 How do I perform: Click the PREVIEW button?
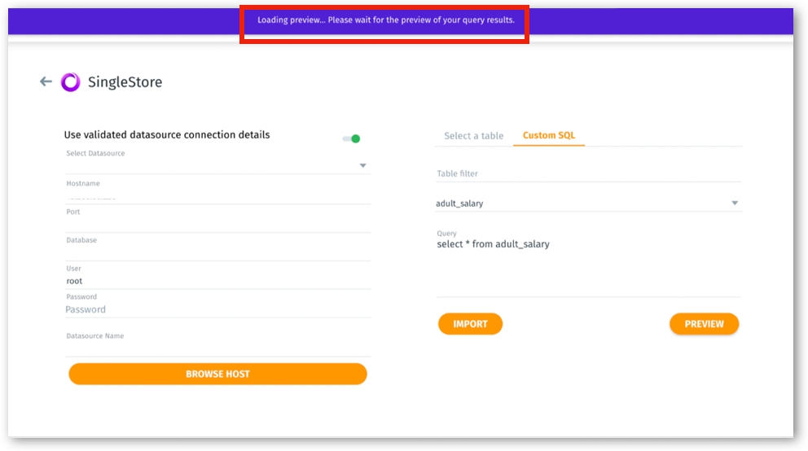point(704,324)
